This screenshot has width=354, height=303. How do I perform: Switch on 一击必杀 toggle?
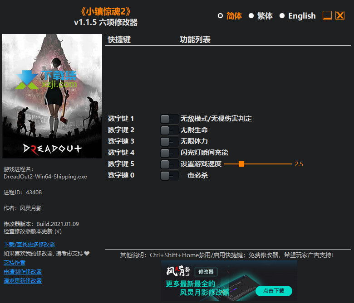pos(169,176)
